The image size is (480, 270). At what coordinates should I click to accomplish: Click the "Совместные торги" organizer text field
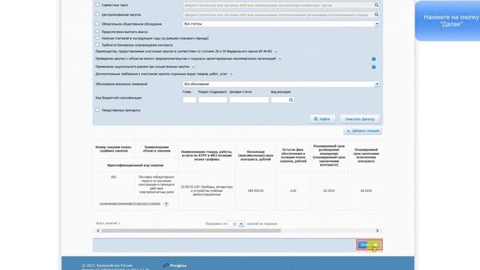point(278,5)
